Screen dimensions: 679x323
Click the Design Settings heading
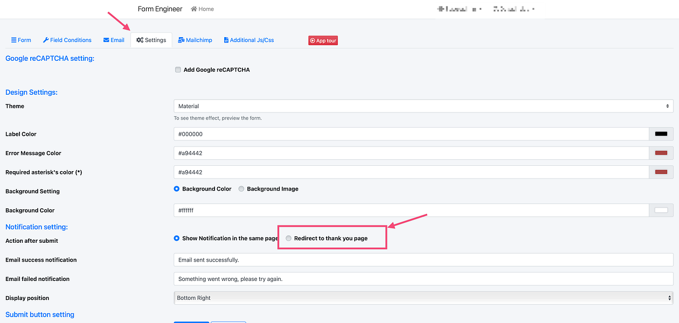[31, 92]
